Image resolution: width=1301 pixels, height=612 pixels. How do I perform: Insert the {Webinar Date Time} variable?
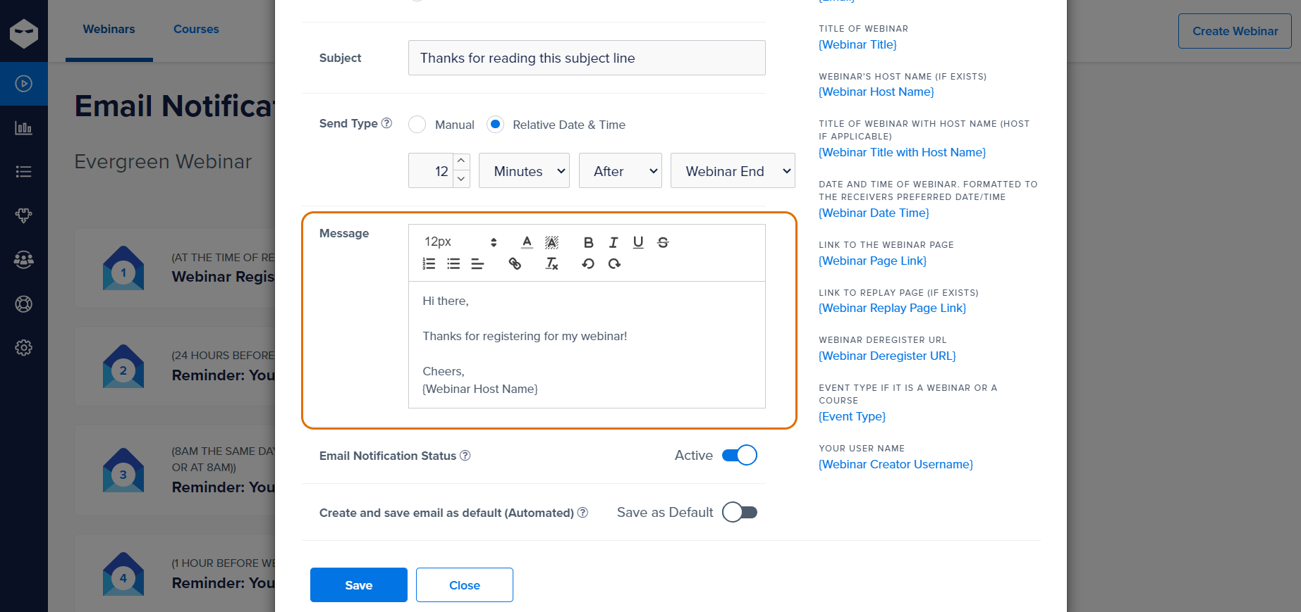point(874,213)
